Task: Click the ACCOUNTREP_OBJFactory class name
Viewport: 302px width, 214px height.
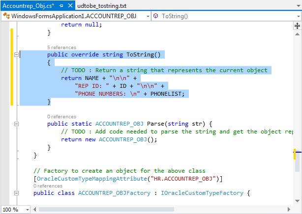Action: coord(114,193)
